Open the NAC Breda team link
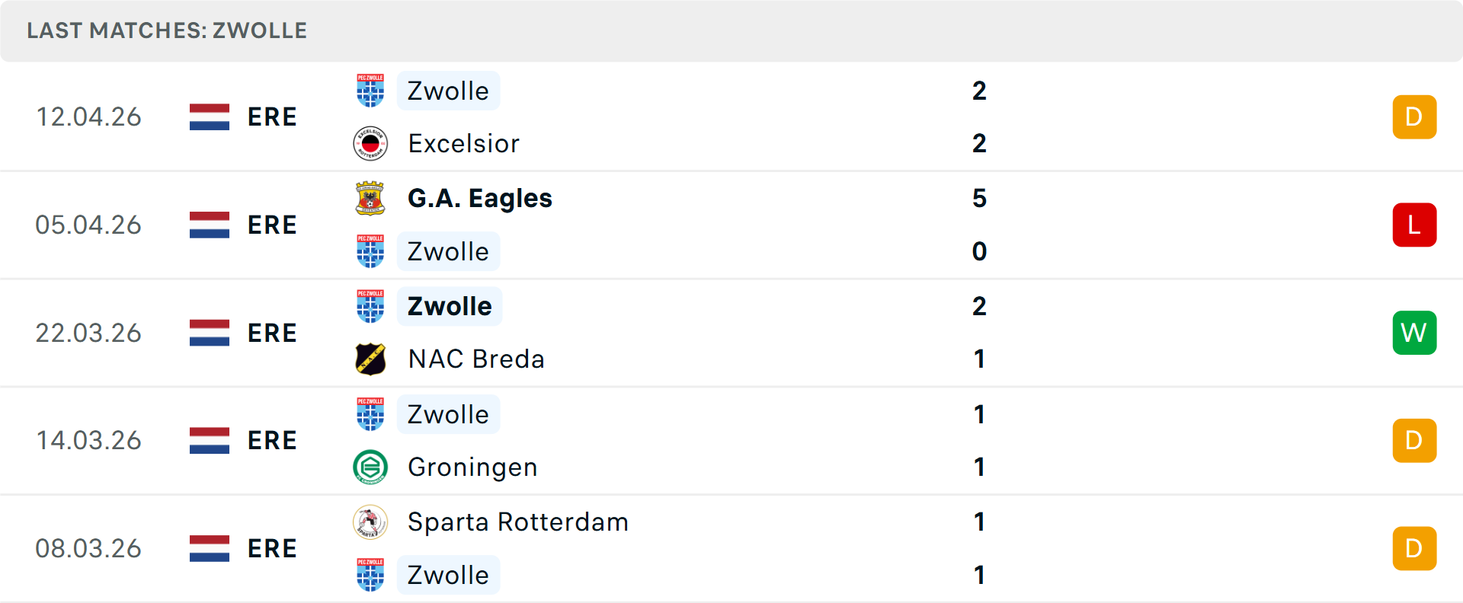Image resolution: width=1463 pixels, height=603 pixels. point(476,359)
